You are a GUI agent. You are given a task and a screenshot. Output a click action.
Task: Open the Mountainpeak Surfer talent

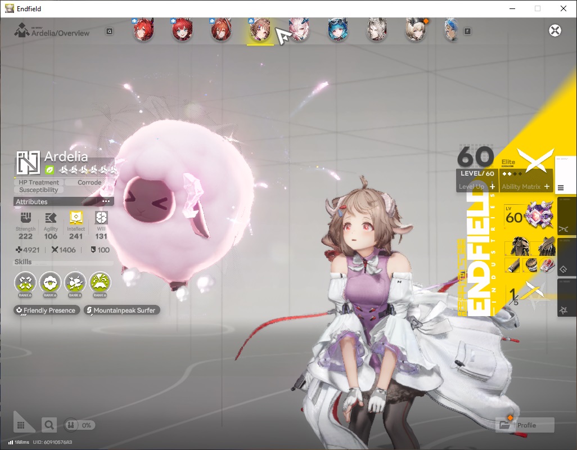pyautogui.click(x=122, y=310)
